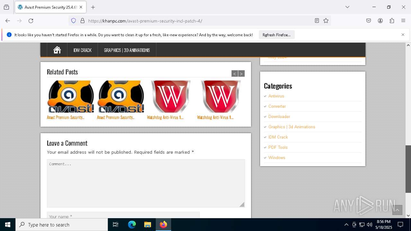Open first Avast related post thumbnail
The image size is (411, 231).
click(71, 97)
